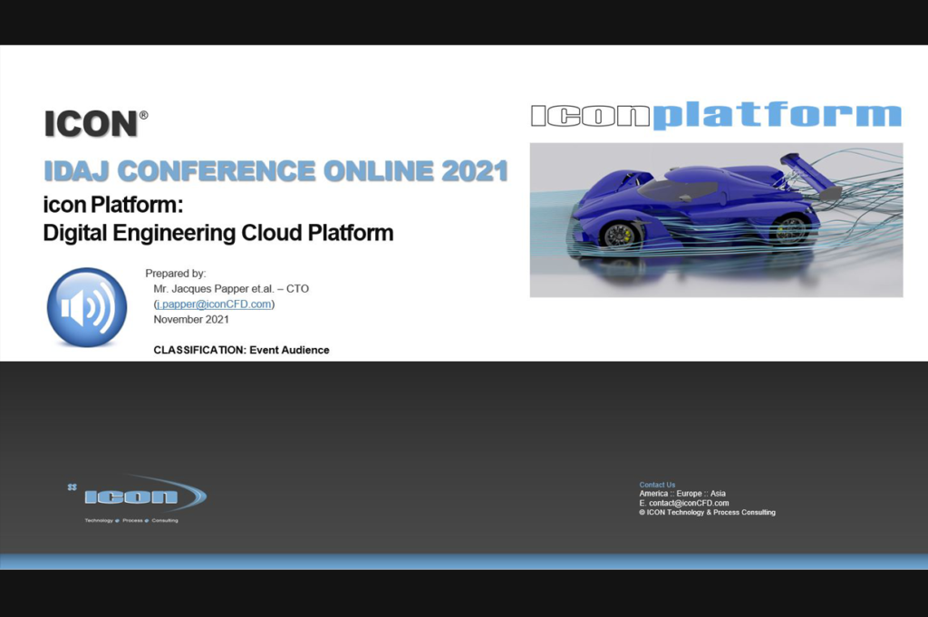The width and height of the screenshot is (928, 617).
Task: Click the black ICON wordmark at top left
Action: coord(90,125)
